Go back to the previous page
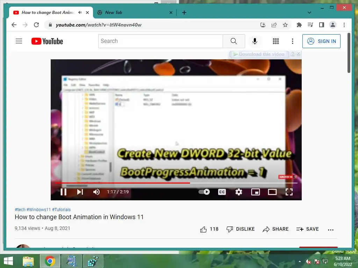358x268 pixels. [14, 25]
